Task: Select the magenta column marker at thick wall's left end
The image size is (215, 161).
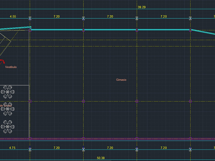Action: [x=30, y=31]
